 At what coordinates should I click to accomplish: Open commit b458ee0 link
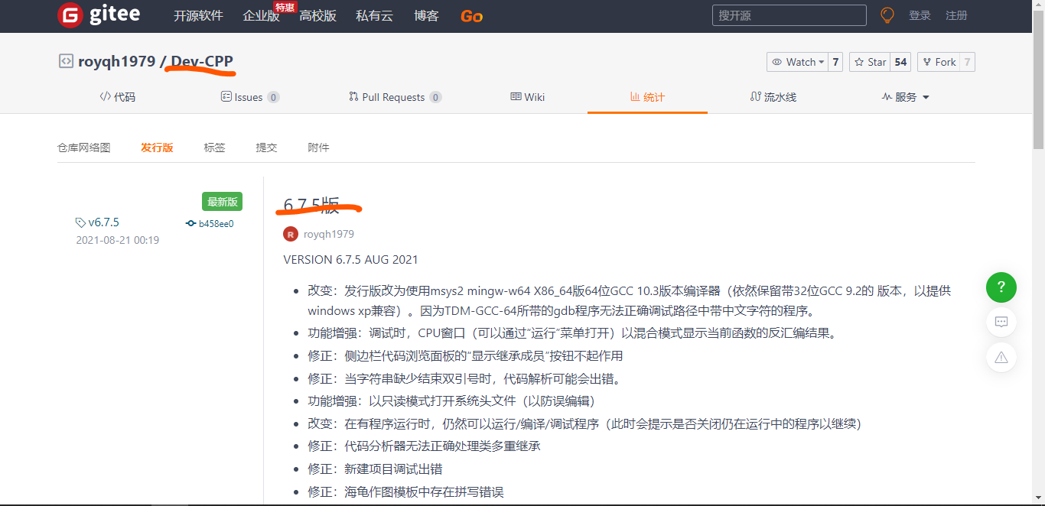click(x=216, y=224)
